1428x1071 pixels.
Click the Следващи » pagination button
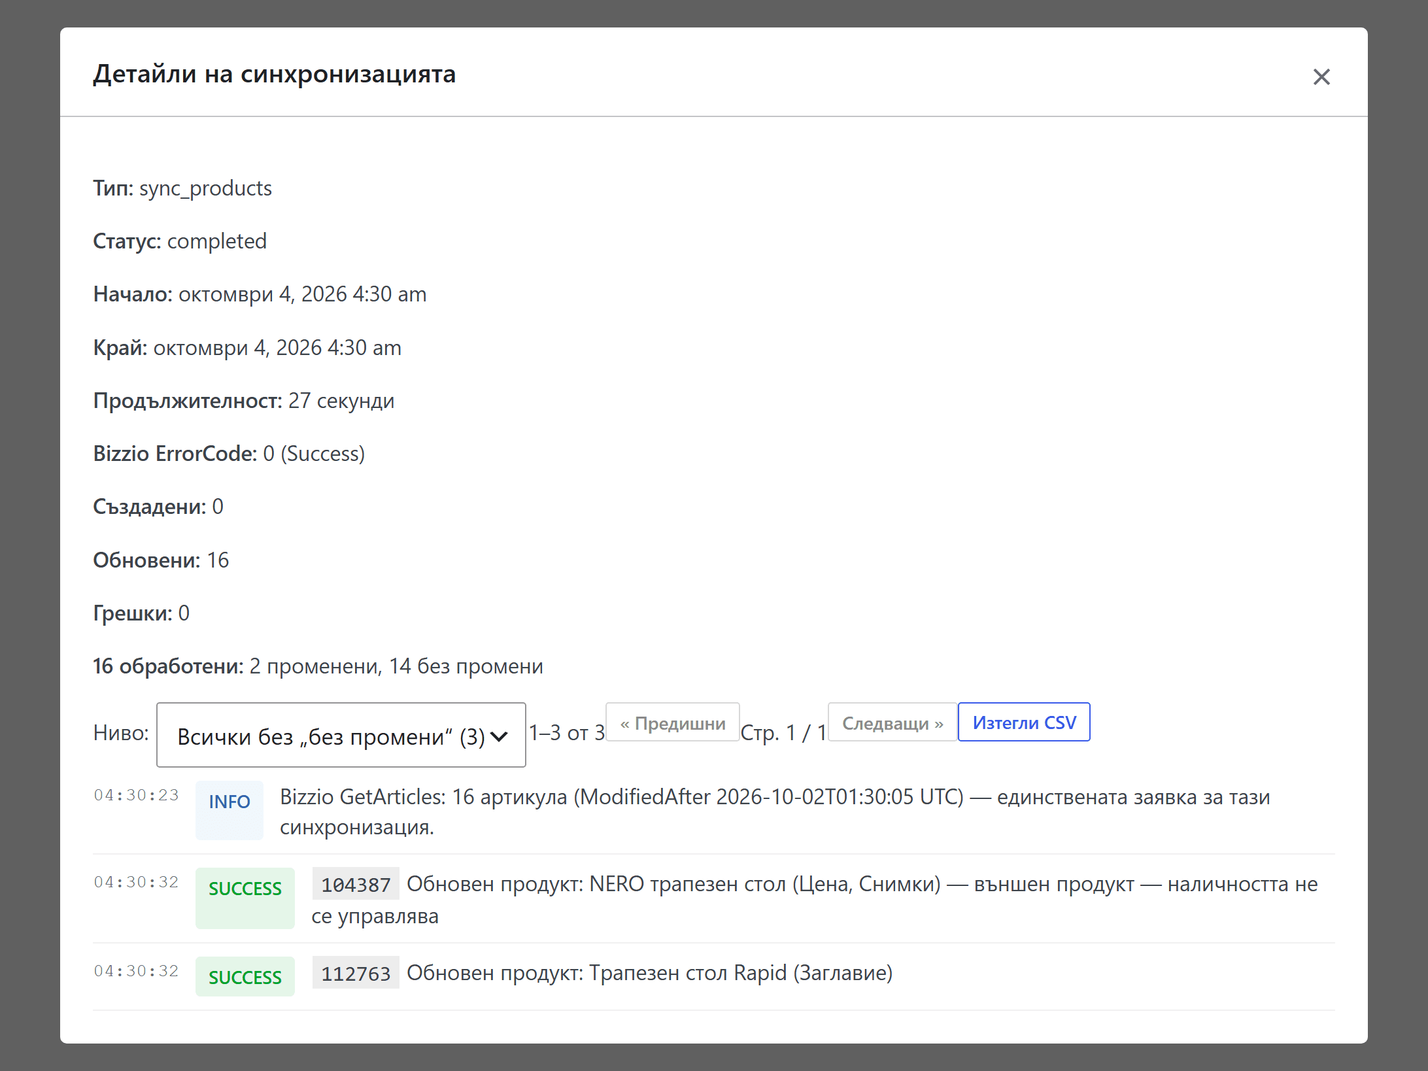[892, 722]
